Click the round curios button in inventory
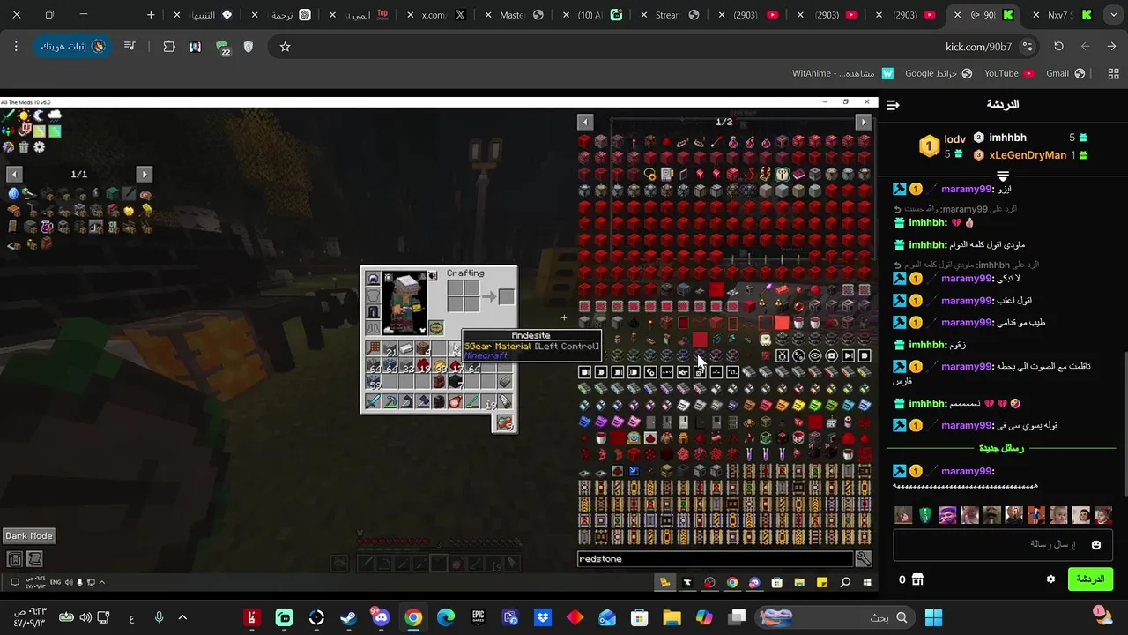Screen dimensions: 1128x635 [x=436, y=328]
